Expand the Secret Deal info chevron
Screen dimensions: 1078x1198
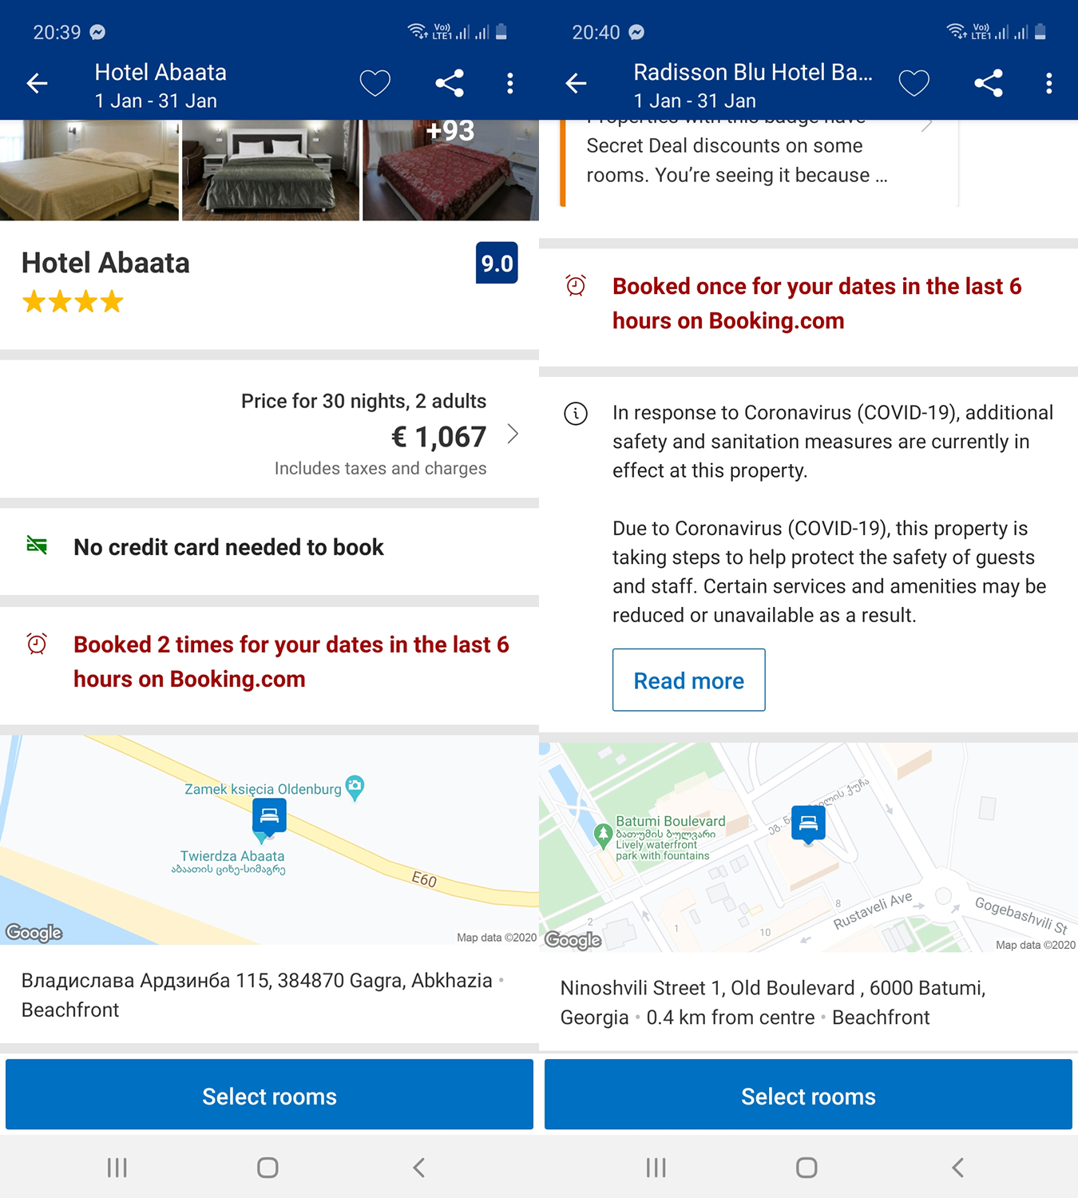coord(927,125)
